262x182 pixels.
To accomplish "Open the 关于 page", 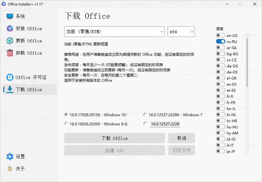I will click(x=30, y=169).
